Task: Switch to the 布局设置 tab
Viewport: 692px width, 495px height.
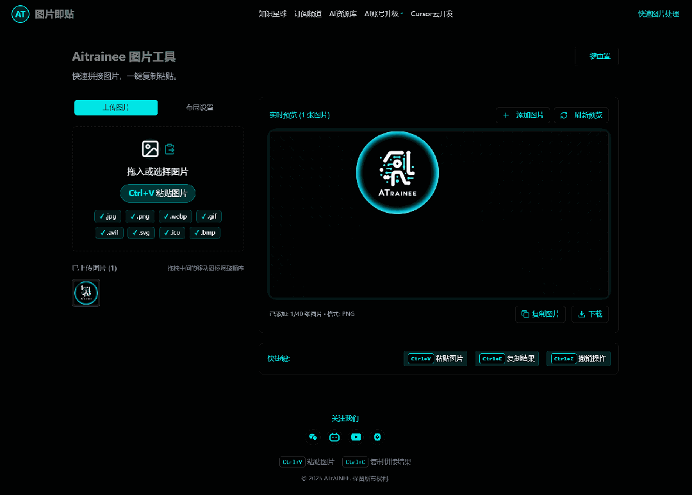Action: pos(200,108)
